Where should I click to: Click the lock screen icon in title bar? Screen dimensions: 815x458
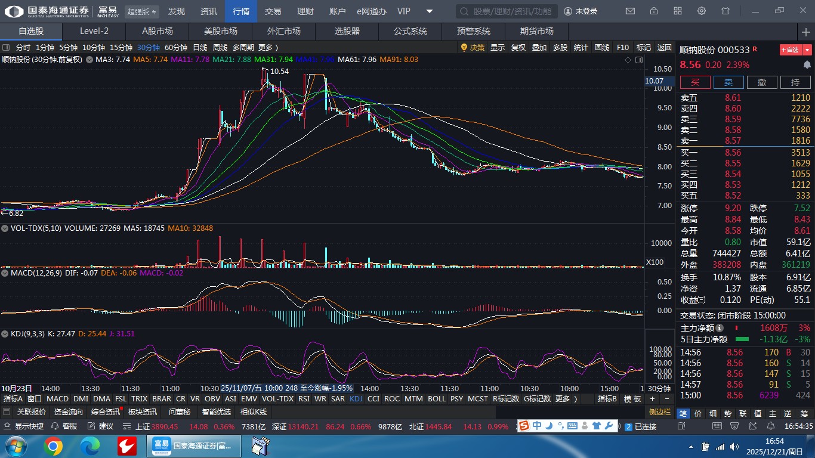[654, 11]
